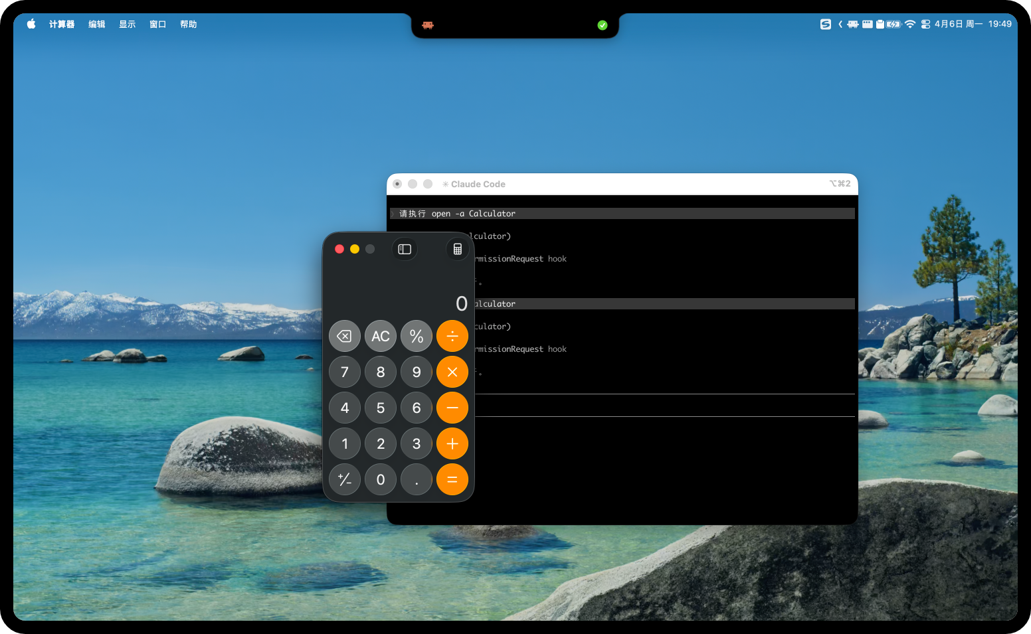Click the plus/minus sign toggle key
The image size is (1031, 634).
(345, 479)
